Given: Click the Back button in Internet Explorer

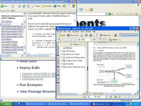Looking at the screenshot, I should (4, 6).
